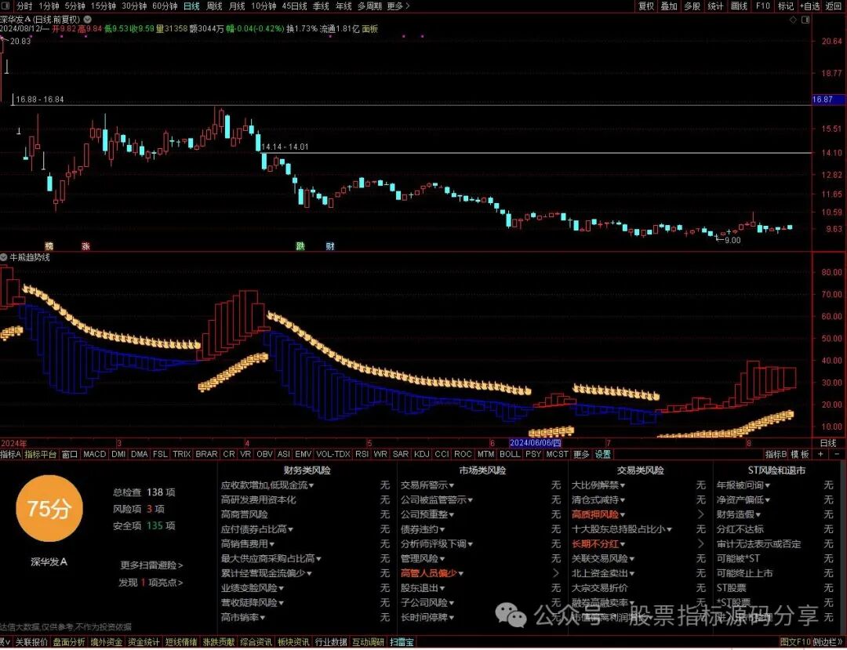Click the 涨 marker below the candlesticks

tap(85, 246)
